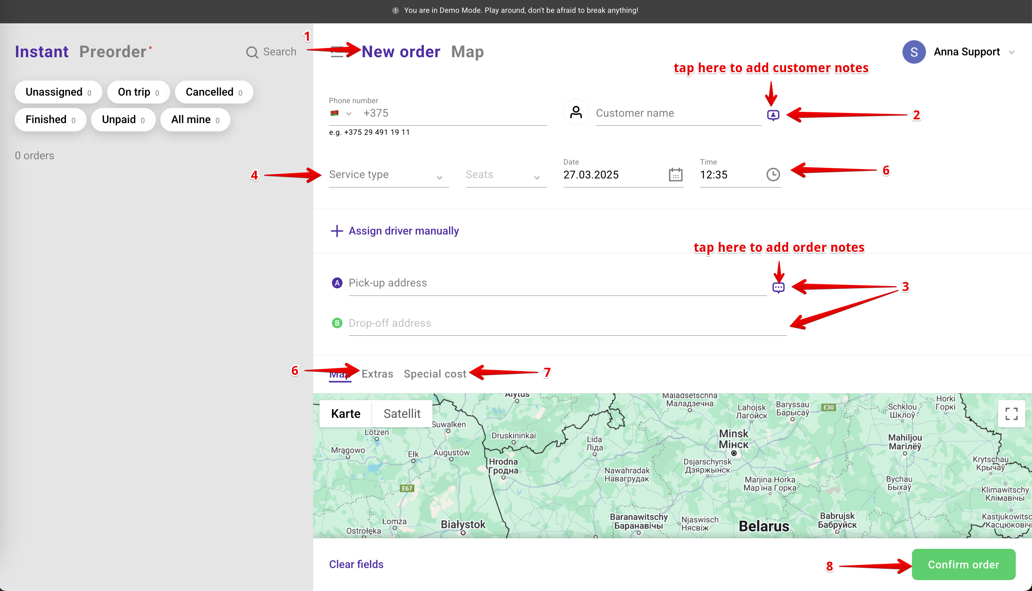Click the customer notes icon
The image size is (1032, 591).
click(773, 115)
